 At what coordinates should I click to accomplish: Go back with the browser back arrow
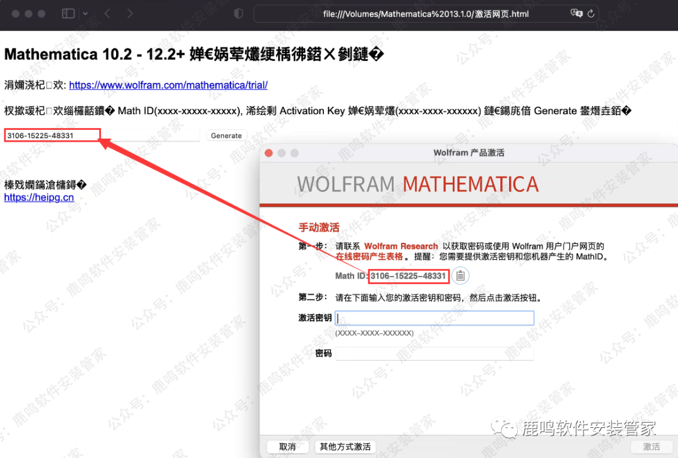pyautogui.click(x=107, y=14)
